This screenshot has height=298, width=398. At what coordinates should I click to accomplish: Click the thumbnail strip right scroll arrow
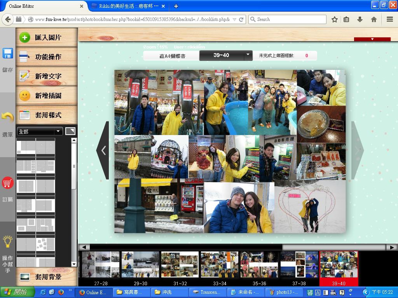(392, 247)
